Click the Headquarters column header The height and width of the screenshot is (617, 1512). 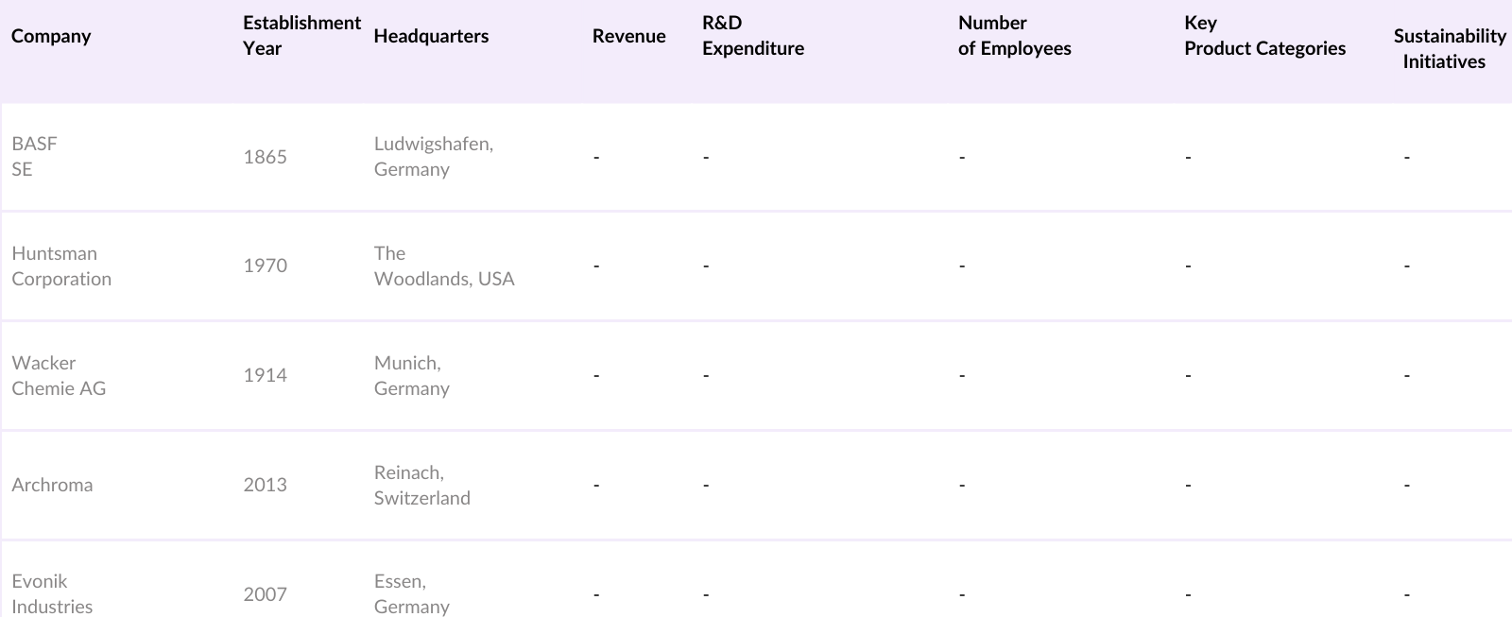point(431,36)
